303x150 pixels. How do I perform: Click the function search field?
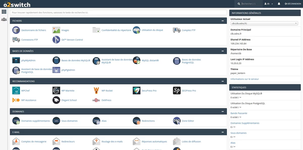(x=118, y=12)
